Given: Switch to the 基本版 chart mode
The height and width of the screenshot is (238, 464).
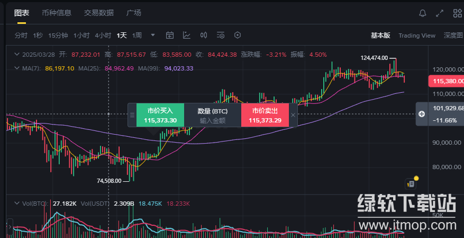Looking at the screenshot, I should click(380, 36).
